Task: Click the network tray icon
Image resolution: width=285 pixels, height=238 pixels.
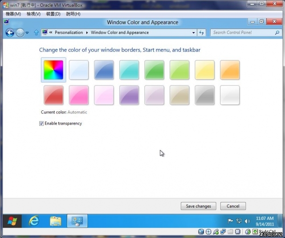Action: [239, 221]
